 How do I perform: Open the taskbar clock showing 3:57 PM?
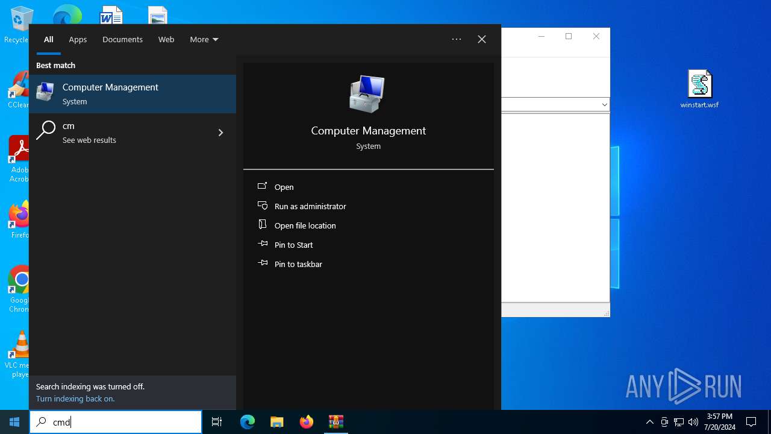720,422
